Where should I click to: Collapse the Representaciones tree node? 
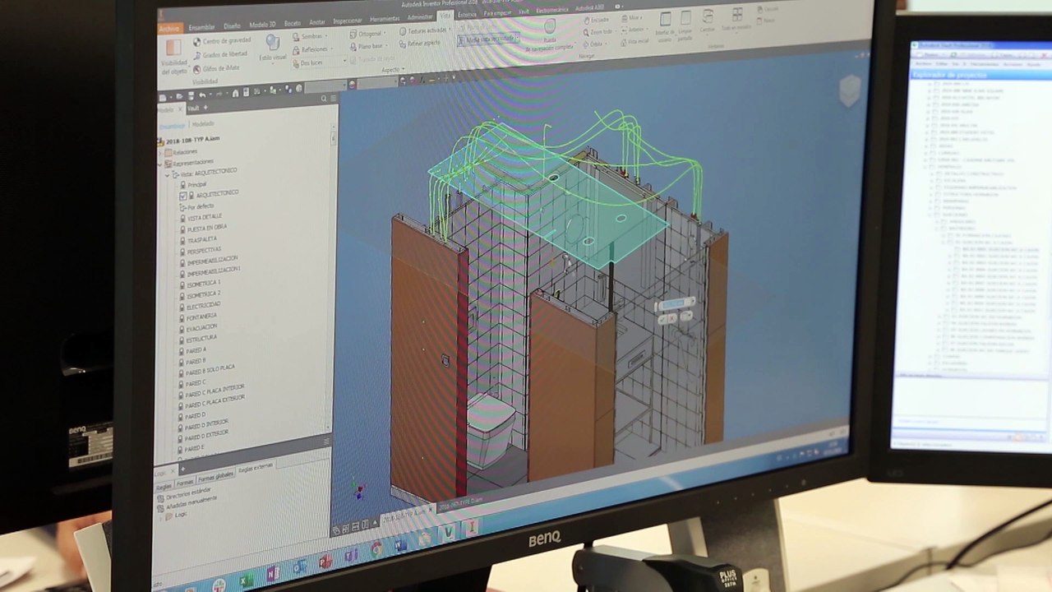161,164
